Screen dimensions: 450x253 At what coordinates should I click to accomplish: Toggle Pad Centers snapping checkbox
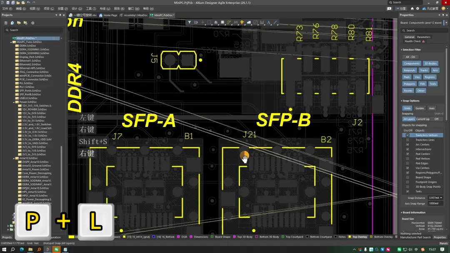coord(407,154)
